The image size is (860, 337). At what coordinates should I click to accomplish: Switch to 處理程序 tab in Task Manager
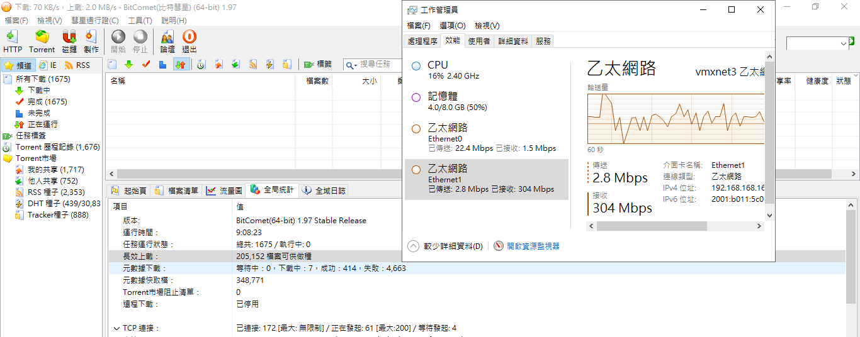click(x=422, y=41)
